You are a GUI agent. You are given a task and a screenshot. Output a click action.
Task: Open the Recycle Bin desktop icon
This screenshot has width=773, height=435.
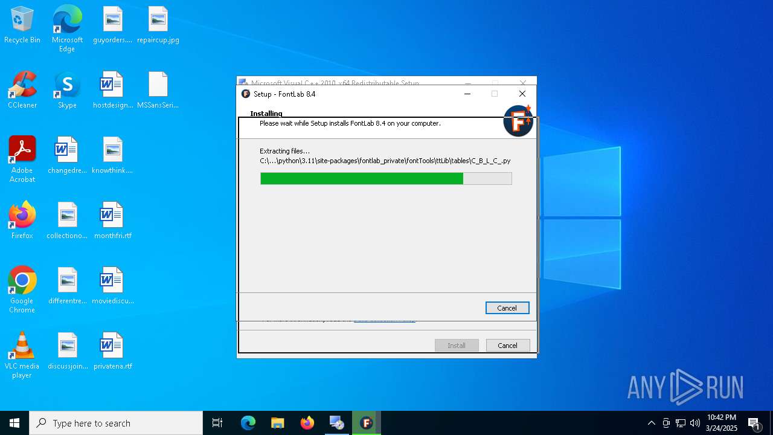pyautogui.click(x=22, y=25)
